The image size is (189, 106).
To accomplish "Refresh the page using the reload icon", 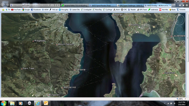I will 56,5.
